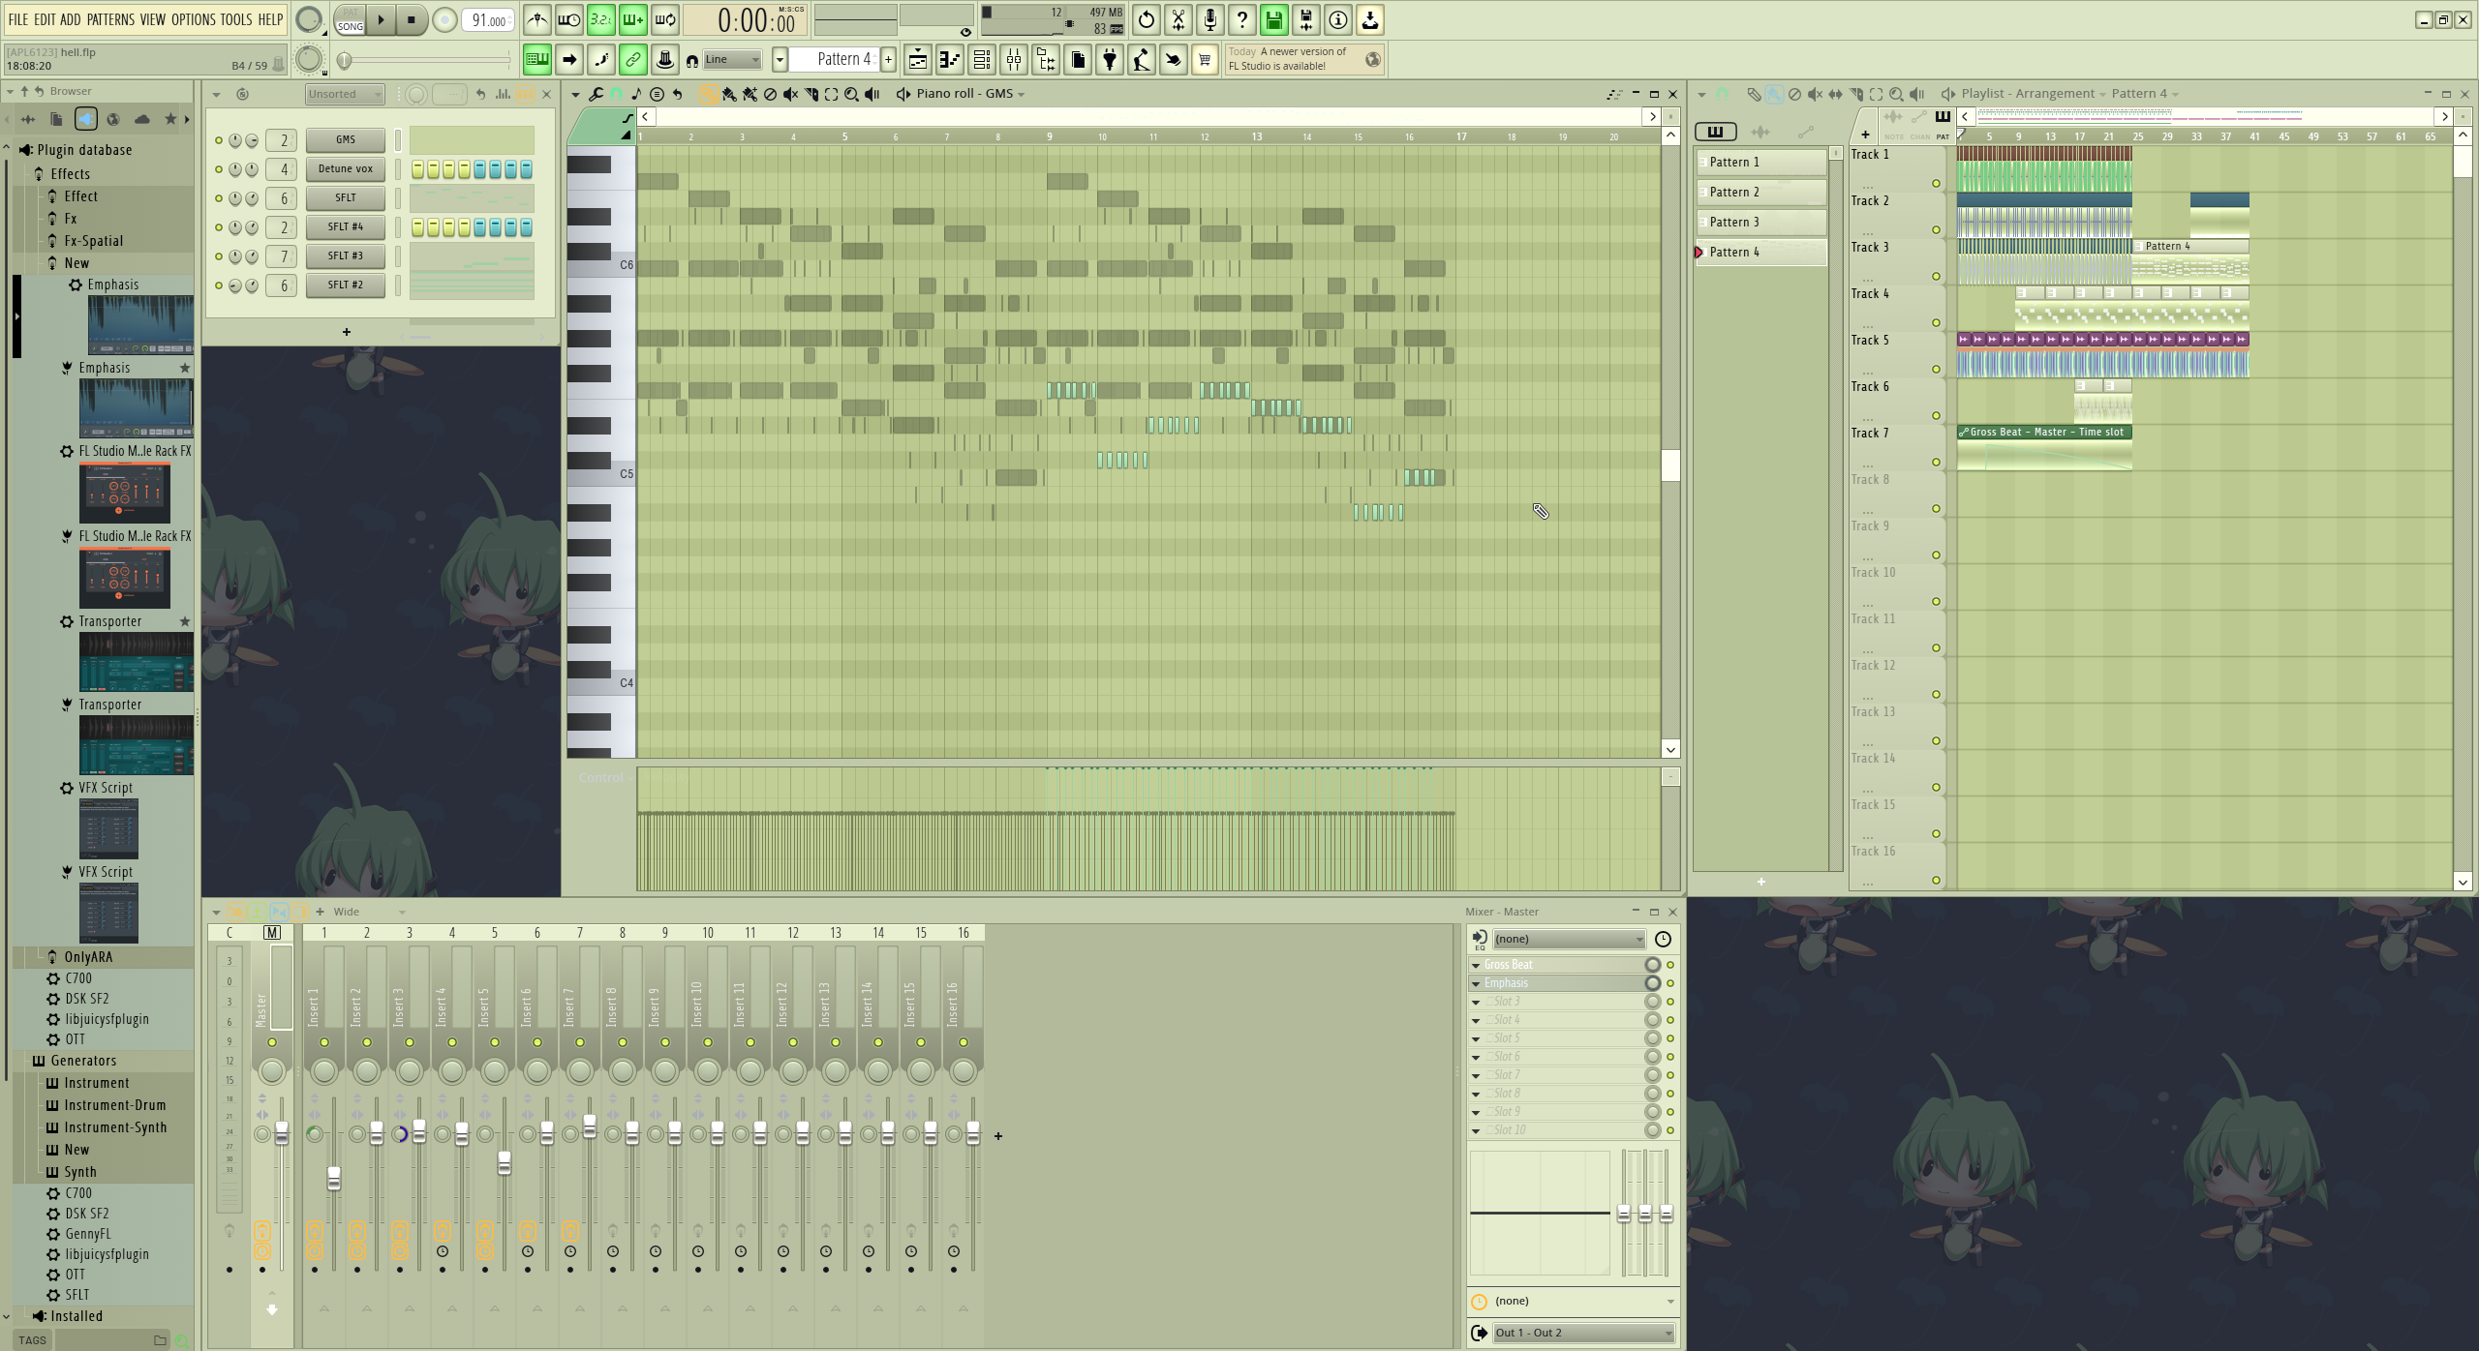Click the microphone recording icon
The image size is (2479, 1351).
coord(1210,19)
